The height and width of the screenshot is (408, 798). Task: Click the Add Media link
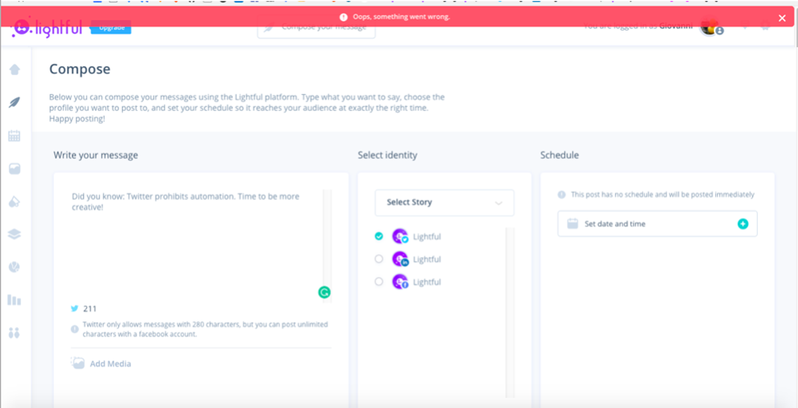[110, 364]
